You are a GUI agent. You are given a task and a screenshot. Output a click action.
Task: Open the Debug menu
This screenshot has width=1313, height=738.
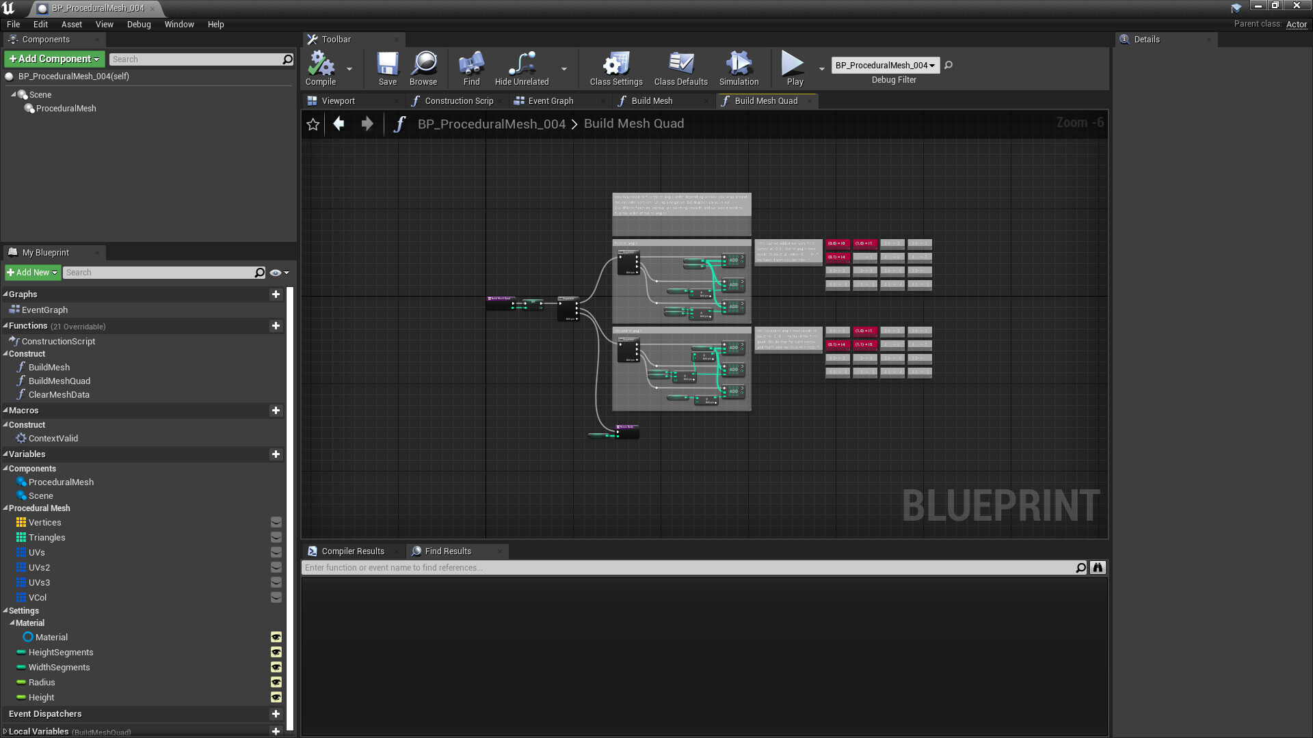tap(139, 24)
